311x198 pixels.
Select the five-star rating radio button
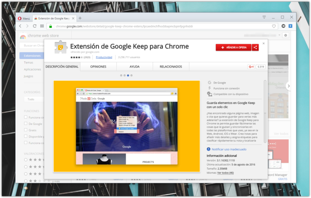[25, 160]
